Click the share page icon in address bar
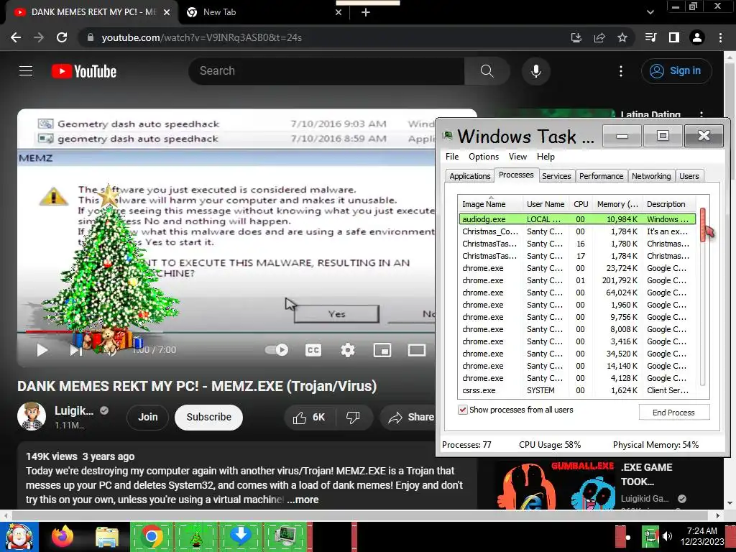The image size is (736, 552). click(599, 37)
